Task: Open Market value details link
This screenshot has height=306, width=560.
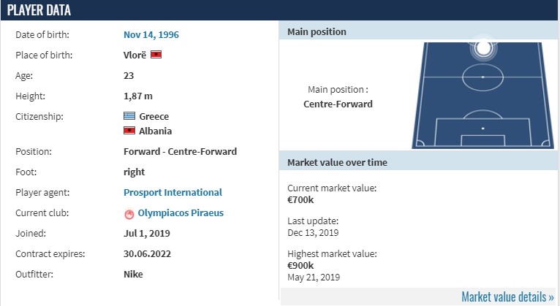Action: (507, 297)
